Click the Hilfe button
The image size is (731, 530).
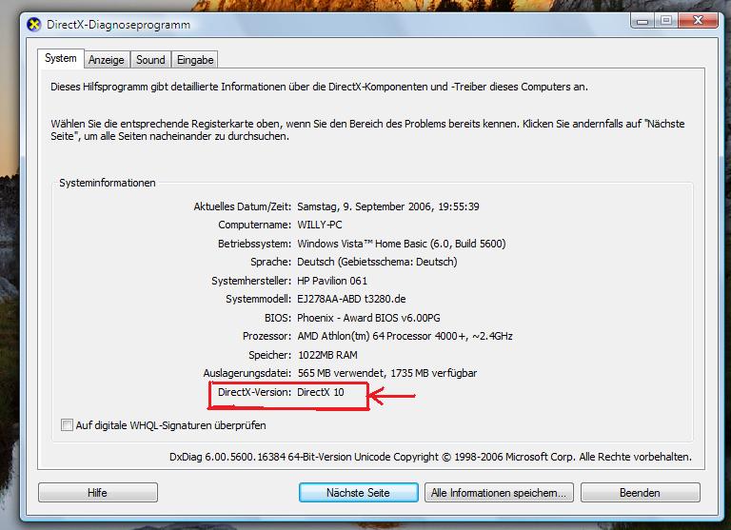pyautogui.click(x=98, y=493)
